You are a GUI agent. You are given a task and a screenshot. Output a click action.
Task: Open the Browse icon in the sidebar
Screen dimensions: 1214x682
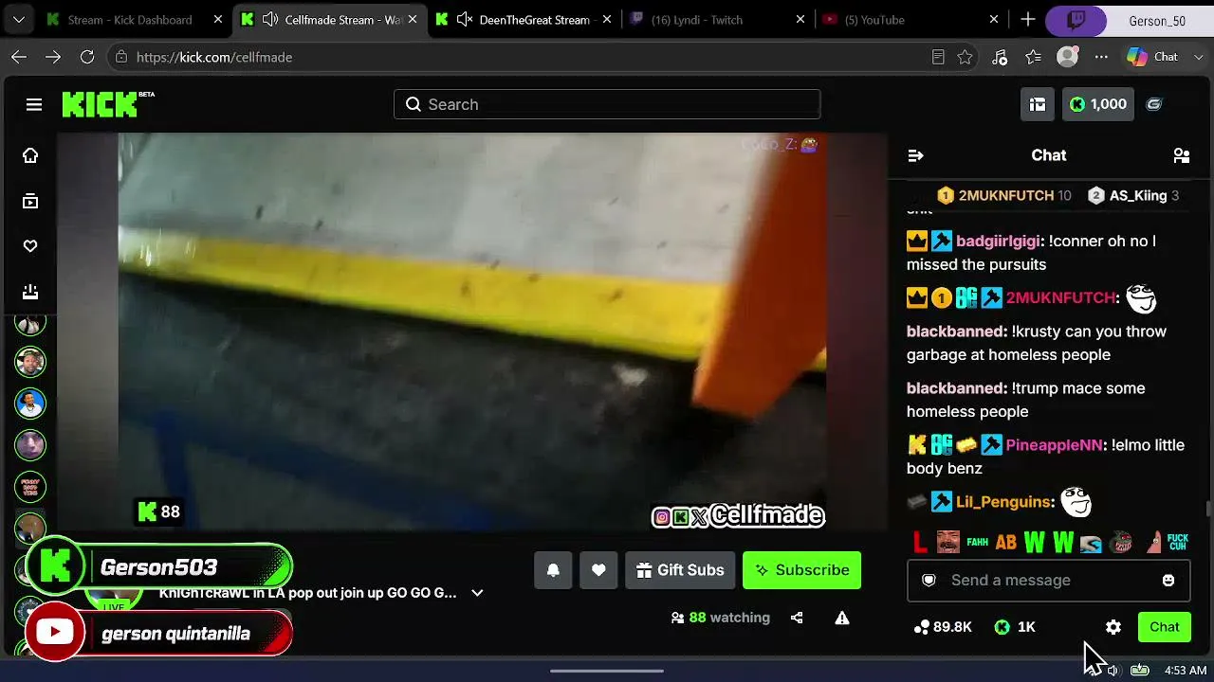[30, 201]
